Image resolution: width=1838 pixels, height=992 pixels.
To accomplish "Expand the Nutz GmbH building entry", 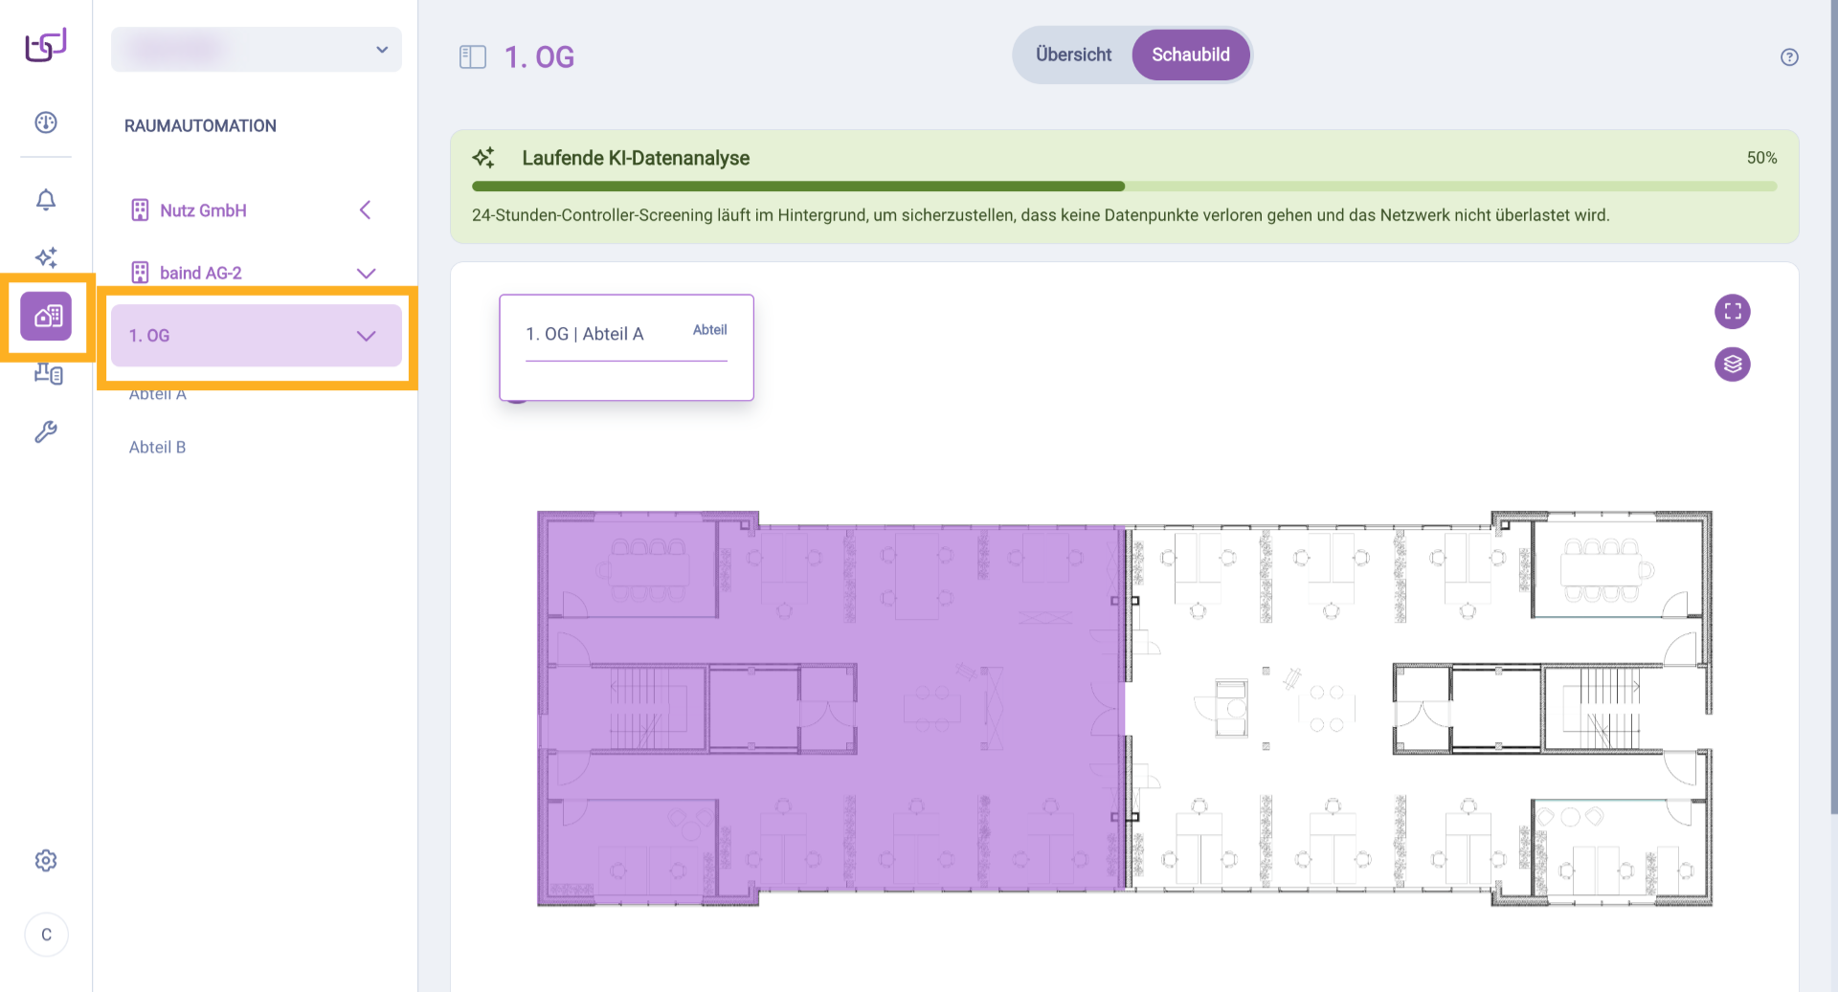I will pos(365,210).
